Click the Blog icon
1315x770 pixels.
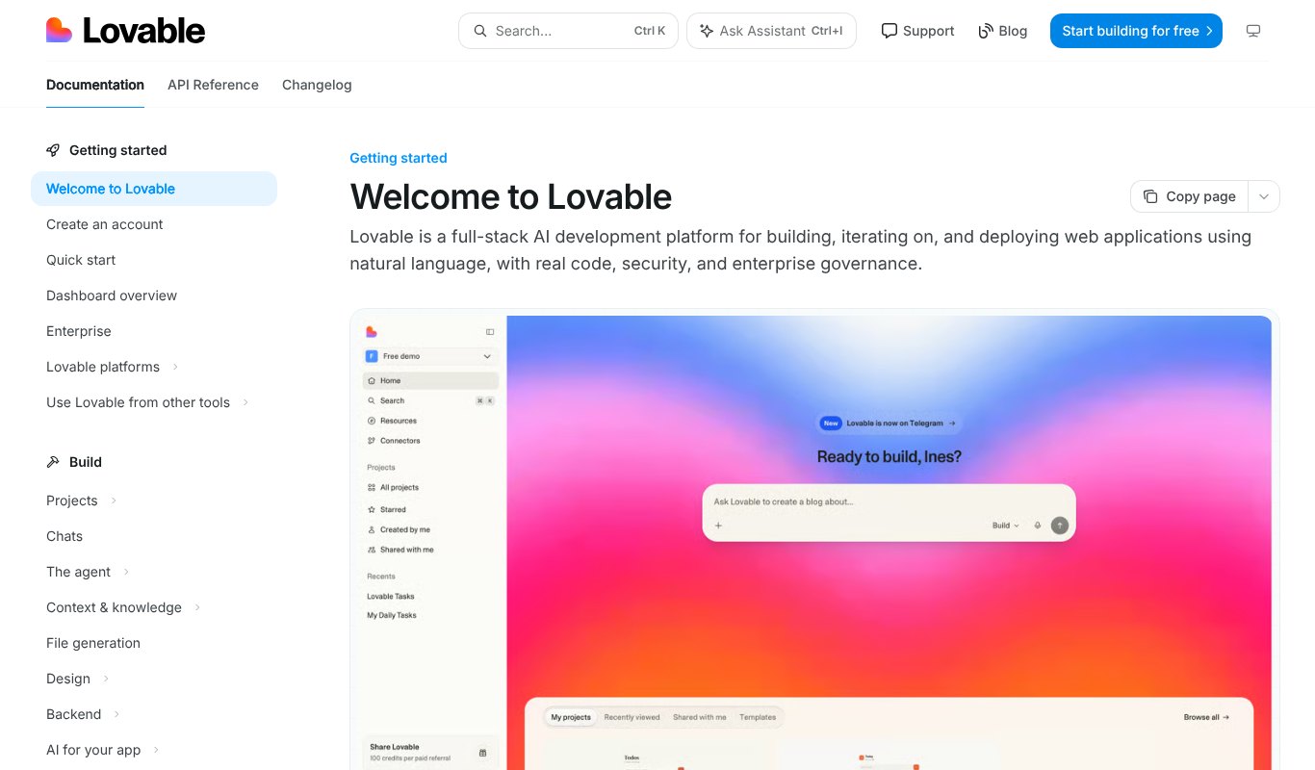985,31
